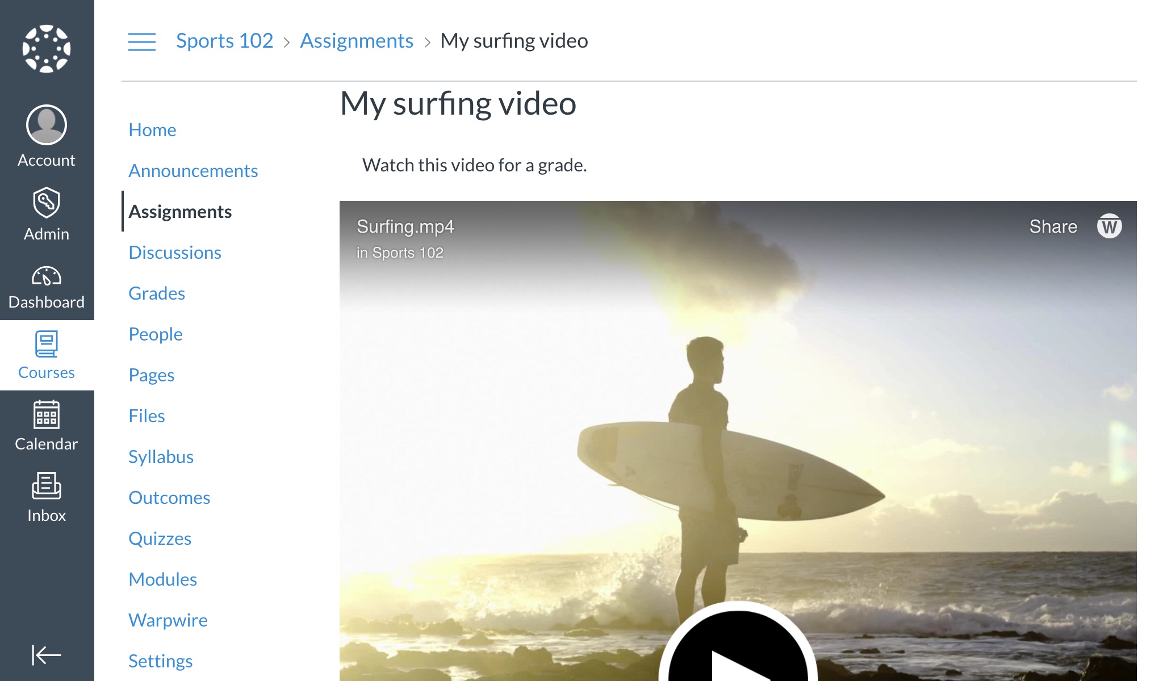Toggle the course menu hamburger
Viewport: 1163px width, 681px height.
(x=142, y=41)
